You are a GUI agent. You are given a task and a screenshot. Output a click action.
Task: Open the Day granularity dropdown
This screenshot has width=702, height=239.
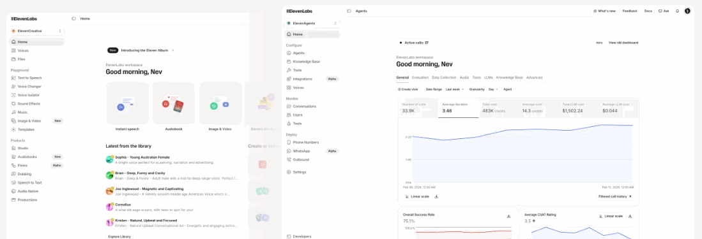pos(493,89)
